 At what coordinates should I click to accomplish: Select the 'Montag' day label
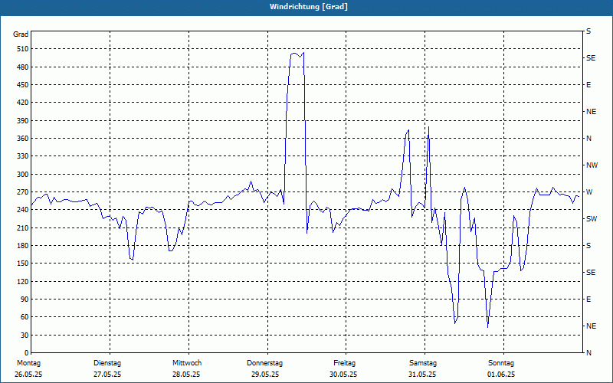28,363
